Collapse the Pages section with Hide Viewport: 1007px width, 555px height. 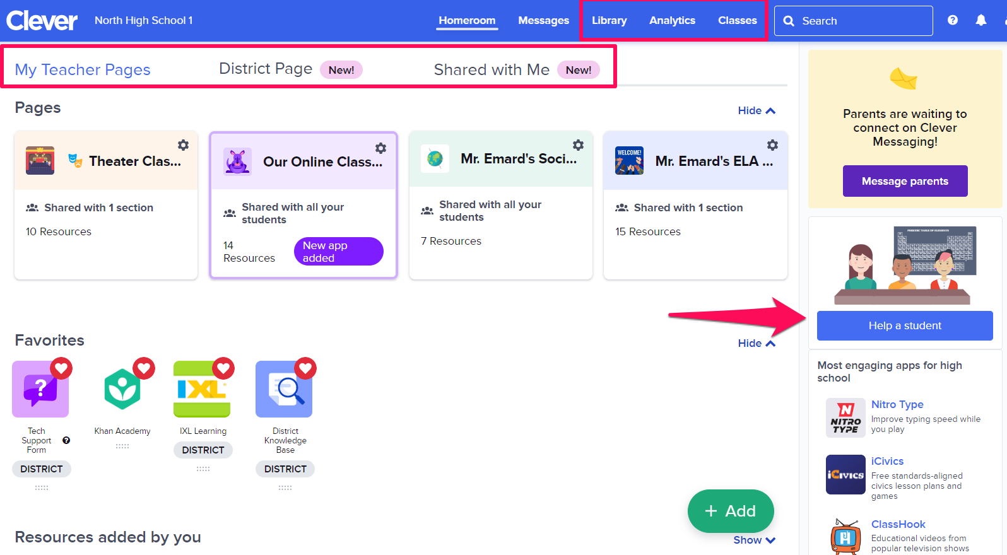point(756,110)
